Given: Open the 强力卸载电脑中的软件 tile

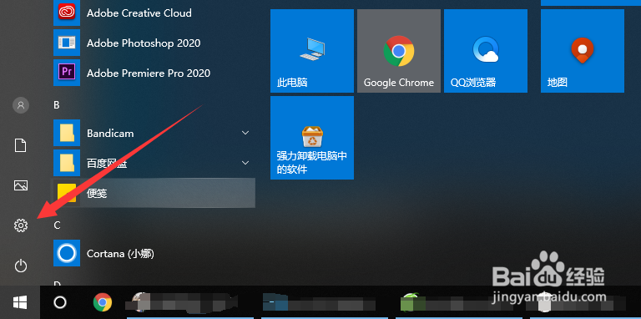Looking at the screenshot, I should tap(312, 138).
